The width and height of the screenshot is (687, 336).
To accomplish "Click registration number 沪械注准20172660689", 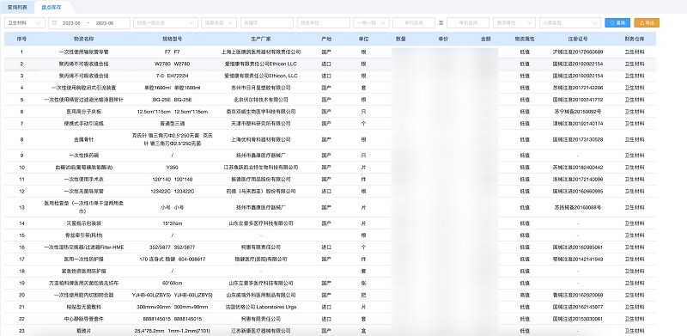I will (x=577, y=52).
